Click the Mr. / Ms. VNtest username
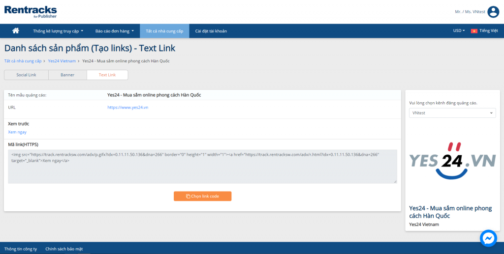This screenshot has height=254, width=504. click(470, 12)
